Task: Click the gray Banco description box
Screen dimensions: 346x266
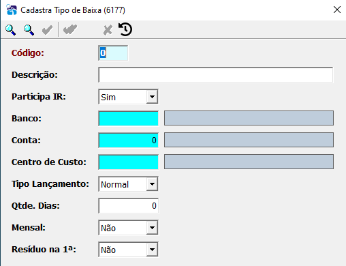Action: (249, 118)
